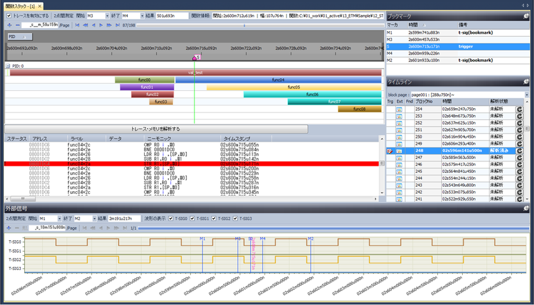Image resolution: width=534 pixels, height=305 pixels.
Task: Click the PID sort button
Action: (x=19, y=37)
